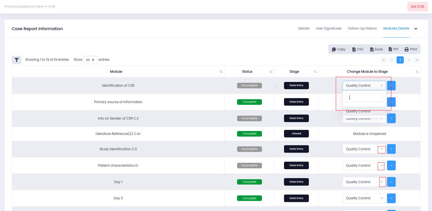Image resolution: width=432 pixels, height=211 pixels.
Task: Click the "Patient characteristics D." module name
Action: (x=118, y=166)
